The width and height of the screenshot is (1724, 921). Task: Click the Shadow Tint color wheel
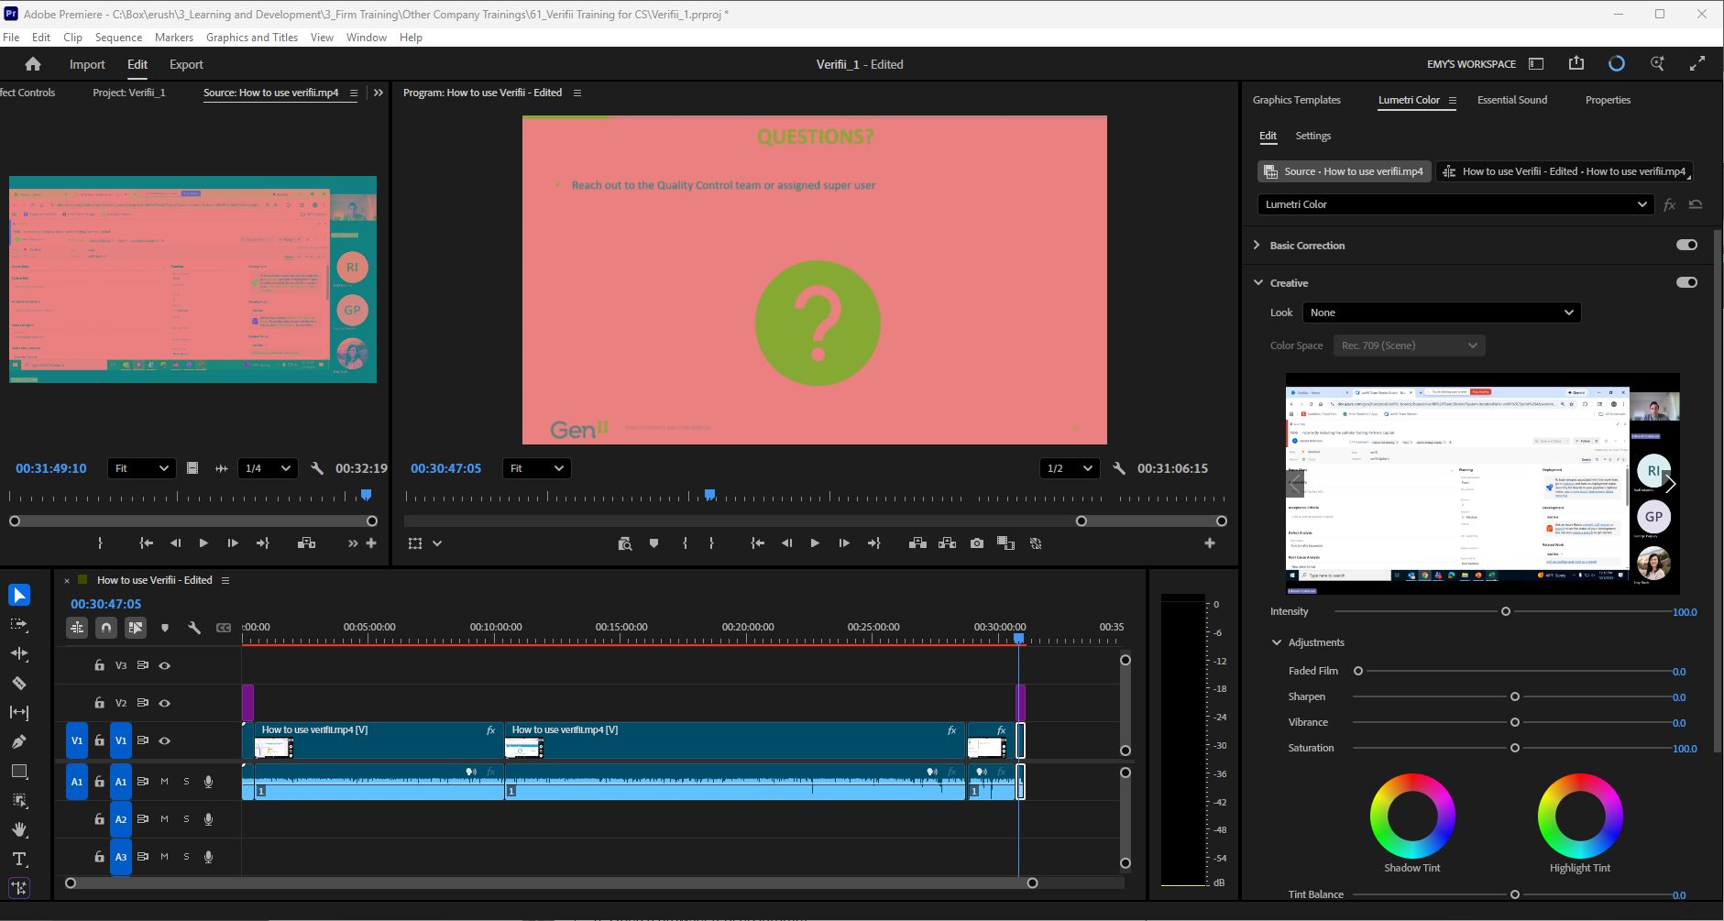1411,816
